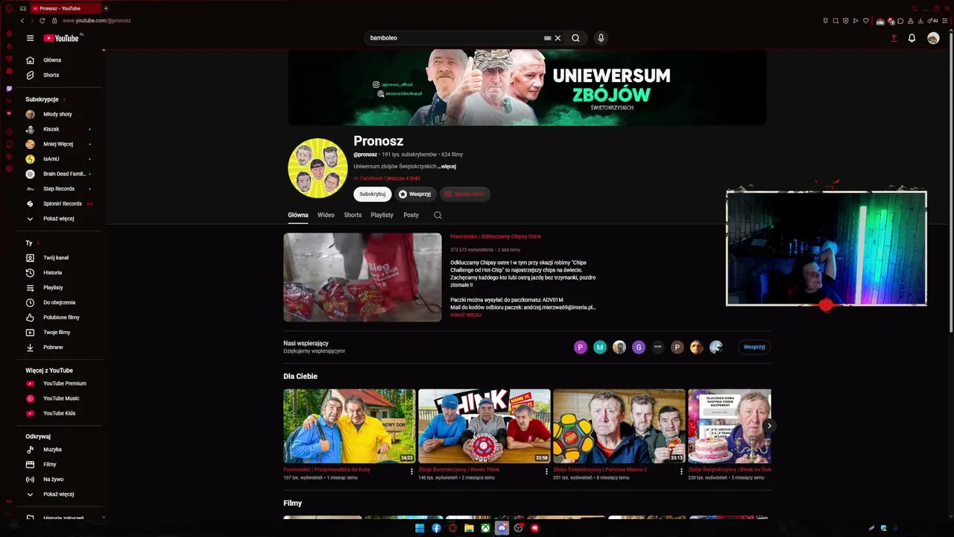Open Discord from the taskbar
The height and width of the screenshot is (537, 954).
coord(502,528)
